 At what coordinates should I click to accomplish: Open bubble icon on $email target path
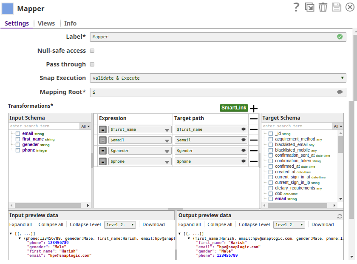click(x=244, y=140)
